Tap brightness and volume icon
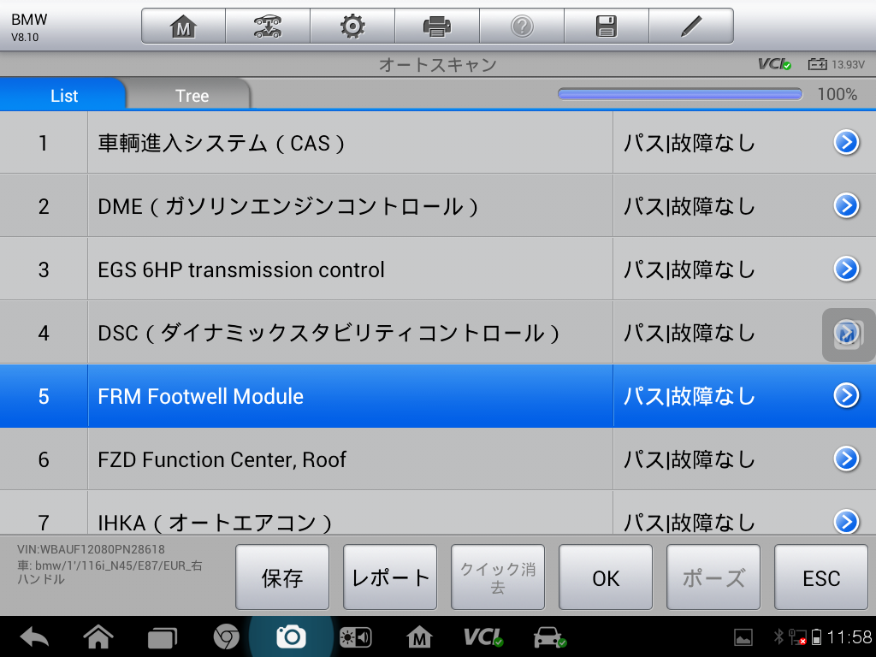 point(355,637)
